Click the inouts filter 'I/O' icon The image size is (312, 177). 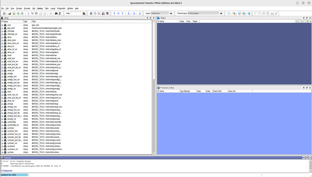point(264,13)
